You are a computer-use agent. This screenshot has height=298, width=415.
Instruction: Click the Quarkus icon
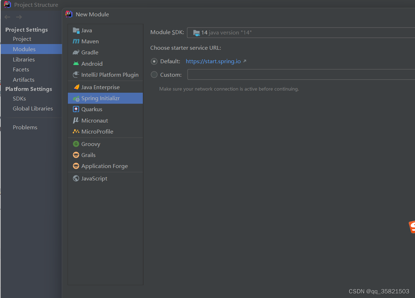tap(76, 109)
